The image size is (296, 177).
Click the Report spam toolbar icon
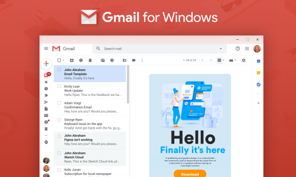pyautogui.click(x=81, y=60)
